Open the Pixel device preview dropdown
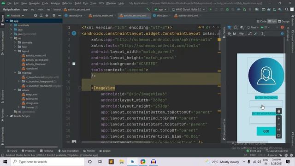This screenshot has width=295, height=166. pos(253,28)
